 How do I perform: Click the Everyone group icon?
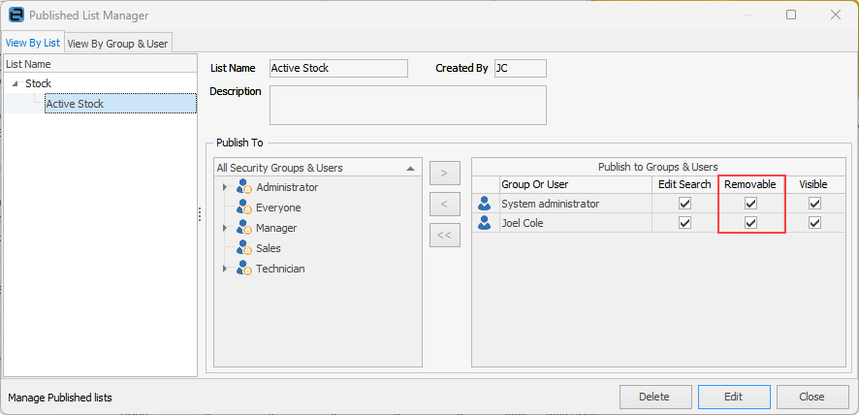(243, 207)
